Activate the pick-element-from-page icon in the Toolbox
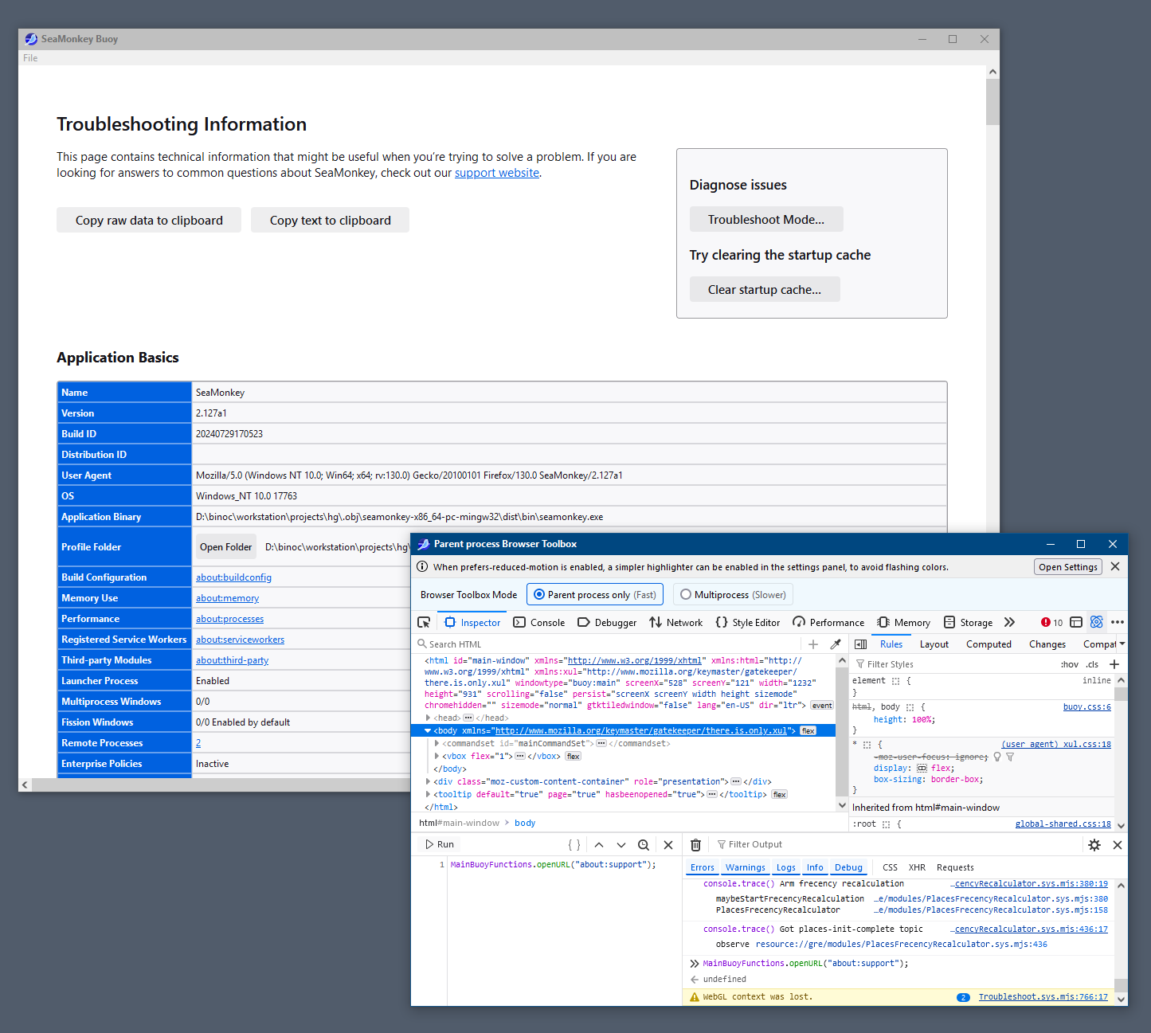Image resolution: width=1151 pixels, height=1033 pixels. click(x=424, y=622)
